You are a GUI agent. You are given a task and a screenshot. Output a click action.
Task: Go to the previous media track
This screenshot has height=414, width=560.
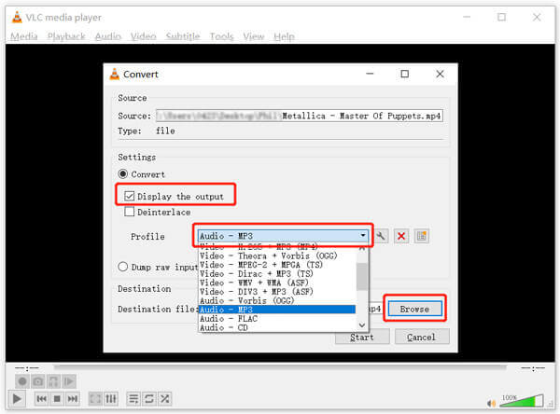coord(41,398)
